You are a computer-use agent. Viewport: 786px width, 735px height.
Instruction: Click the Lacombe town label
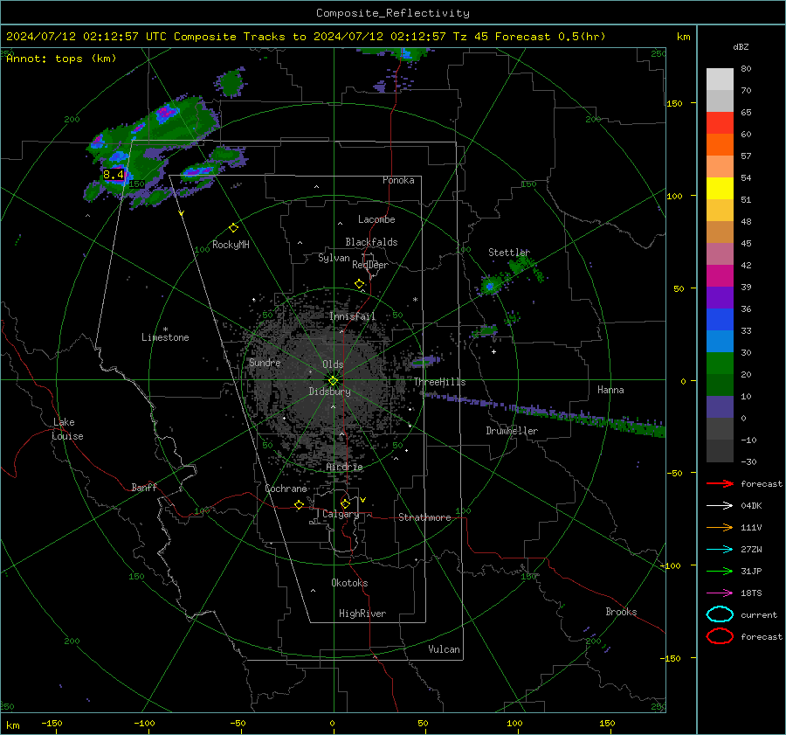coord(376,219)
